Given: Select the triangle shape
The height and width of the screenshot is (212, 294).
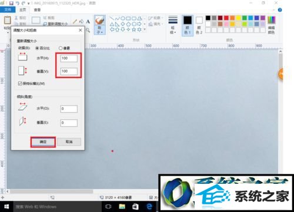Looking at the screenshot, I should pos(112,24).
